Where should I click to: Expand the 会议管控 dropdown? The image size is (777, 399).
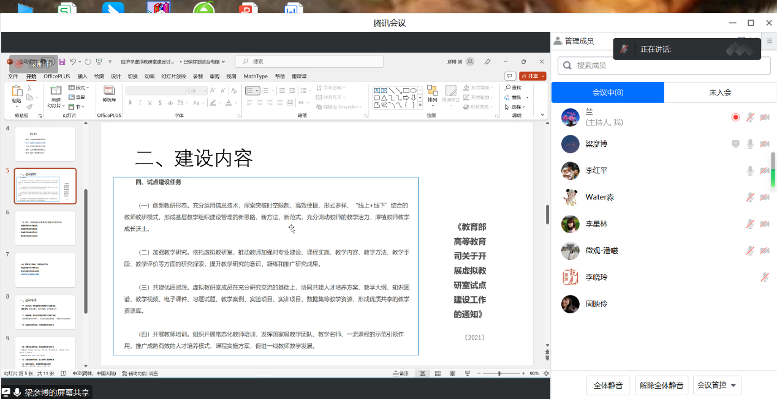point(718,386)
